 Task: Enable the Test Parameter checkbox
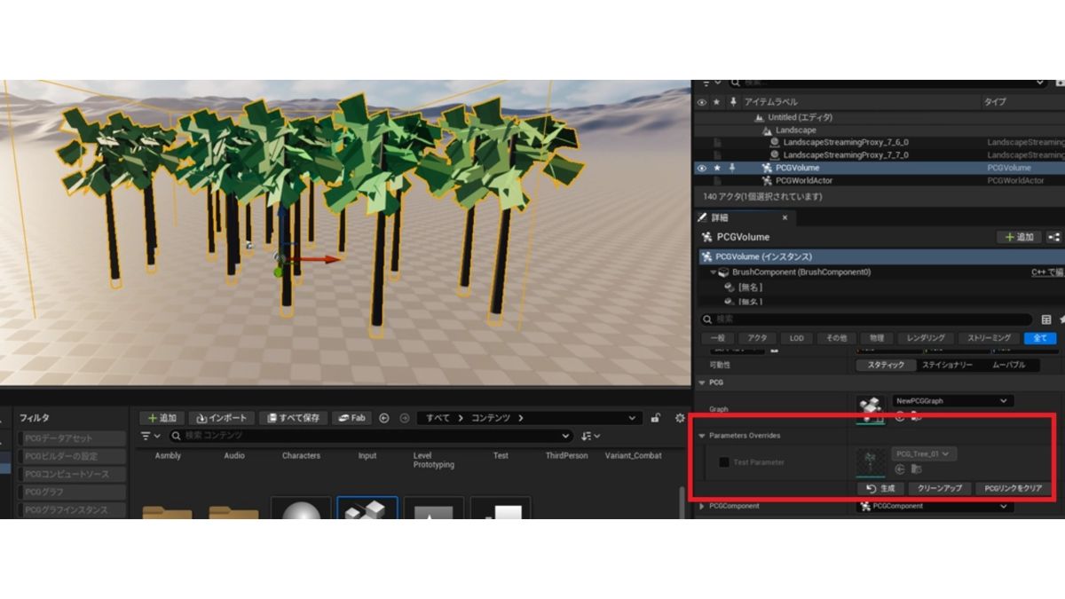click(724, 462)
